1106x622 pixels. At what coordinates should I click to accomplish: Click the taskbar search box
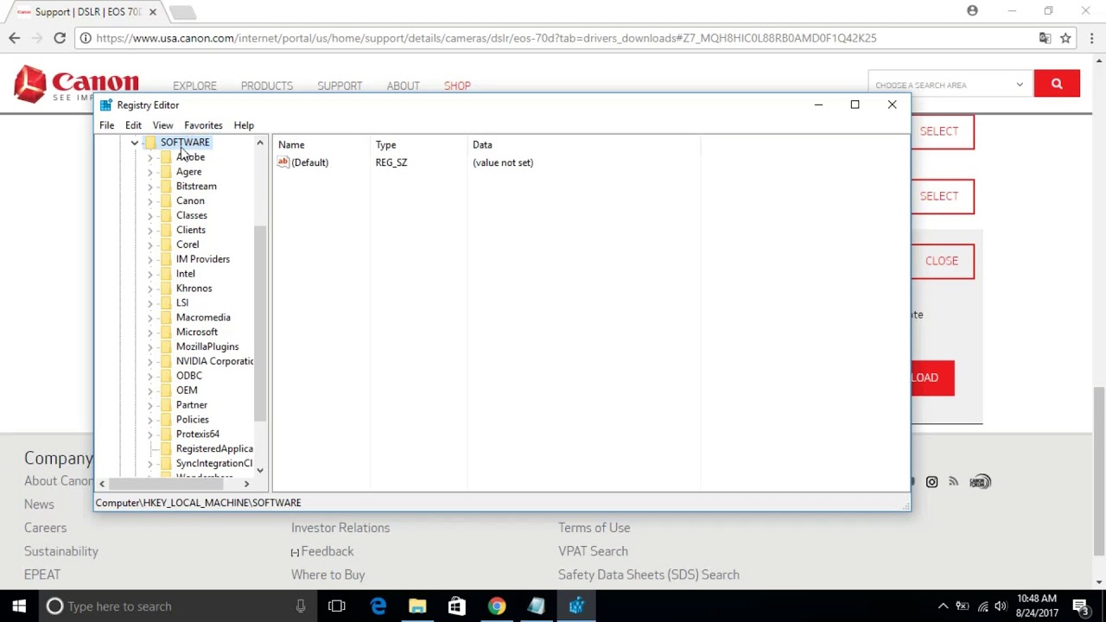point(178,606)
